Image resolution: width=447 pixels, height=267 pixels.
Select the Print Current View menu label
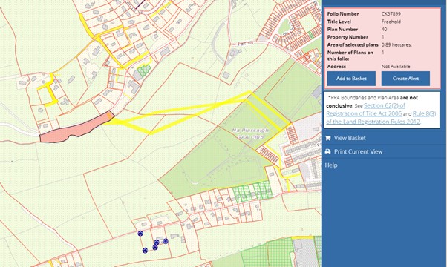click(x=359, y=152)
